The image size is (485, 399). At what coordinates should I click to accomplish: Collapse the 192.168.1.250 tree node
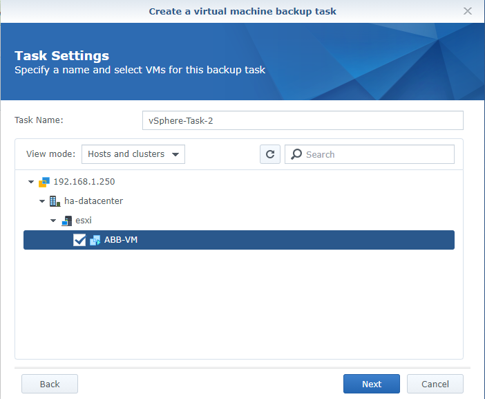[x=31, y=182]
